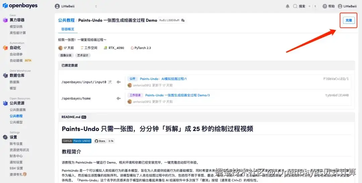Click the 图像分类 tag
This screenshot has height=183, width=362.
[x=66, y=55]
